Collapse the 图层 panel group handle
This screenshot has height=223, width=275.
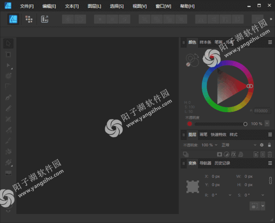click(183, 134)
